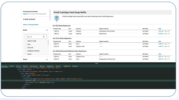
Task: Open the Lighthouse tab
Action: pyautogui.click(x=67, y=66)
